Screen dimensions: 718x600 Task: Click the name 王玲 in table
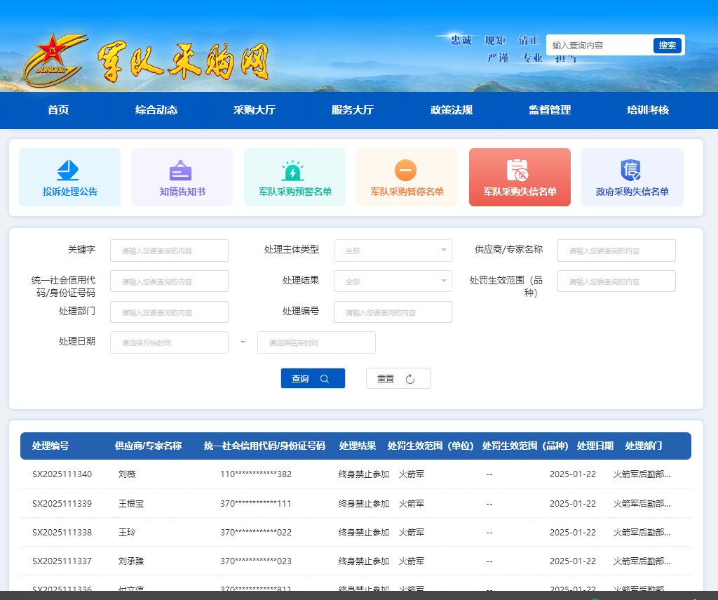coord(127,532)
